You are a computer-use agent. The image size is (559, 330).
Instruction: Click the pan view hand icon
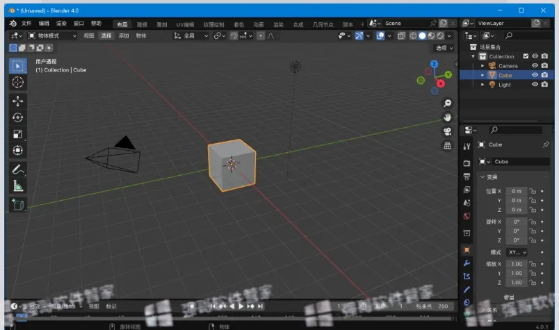(447, 117)
